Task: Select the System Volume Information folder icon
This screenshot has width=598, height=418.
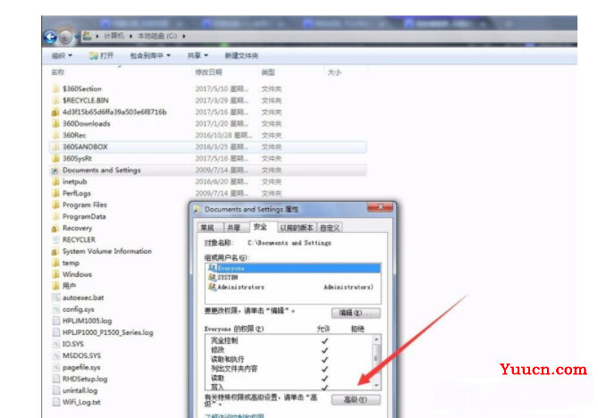Action: click(55, 252)
